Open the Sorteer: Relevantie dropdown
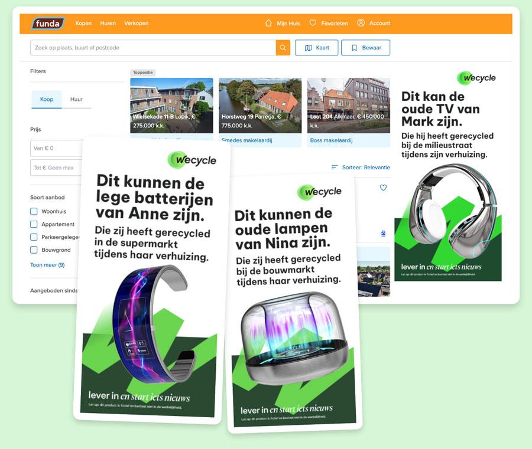The image size is (532, 449). pyautogui.click(x=361, y=168)
